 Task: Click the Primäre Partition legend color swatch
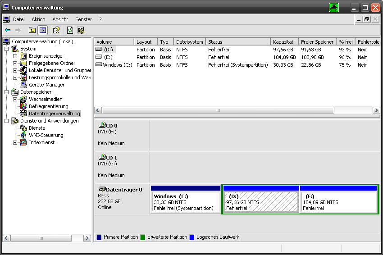99,237
